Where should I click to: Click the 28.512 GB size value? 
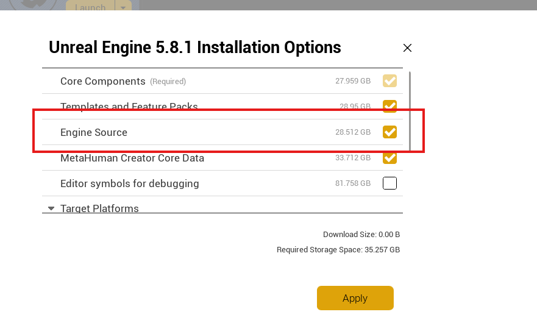tap(353, 132)
